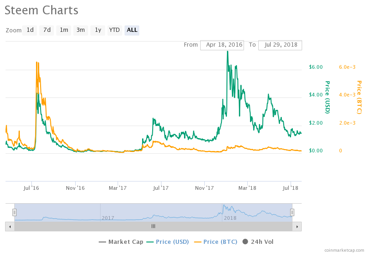This screenshot has height=254, width=369.
Task: Set zoom range to 3m
Action: 80,30
